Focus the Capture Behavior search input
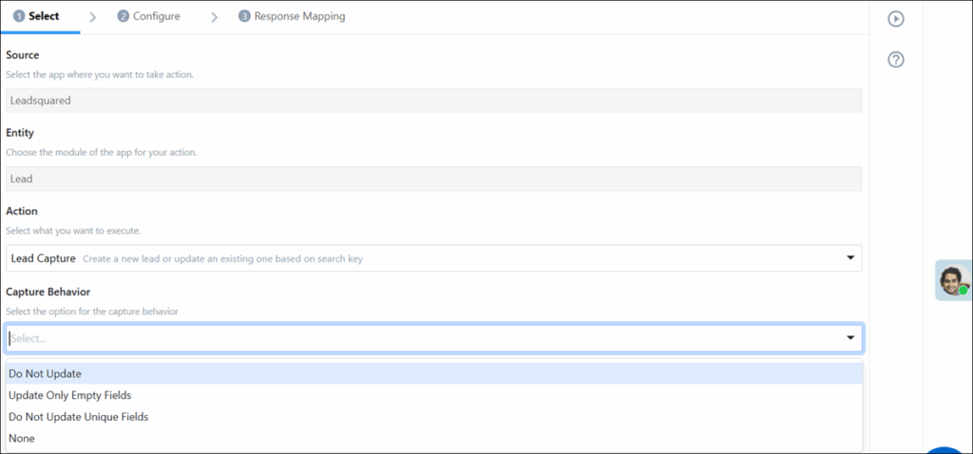The height and width of the screenshot is (454, 973). [x=418, y=338]
